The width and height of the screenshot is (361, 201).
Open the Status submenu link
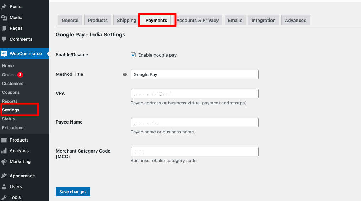8,119
